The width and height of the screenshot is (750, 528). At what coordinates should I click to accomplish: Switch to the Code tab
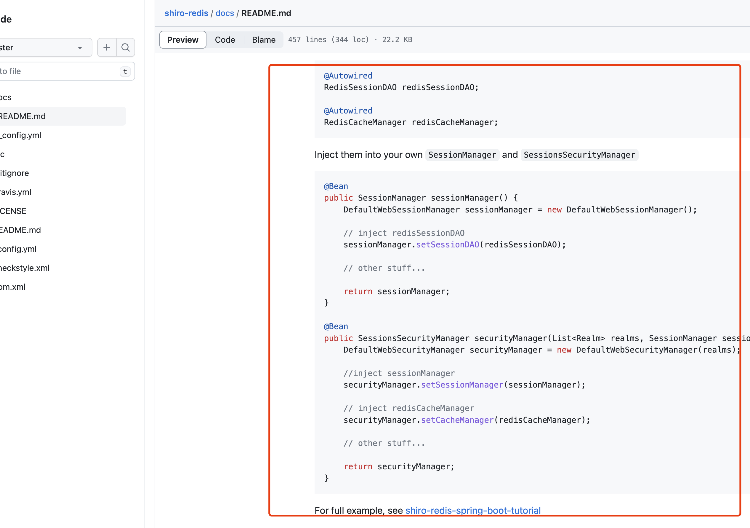coord(225,39)
